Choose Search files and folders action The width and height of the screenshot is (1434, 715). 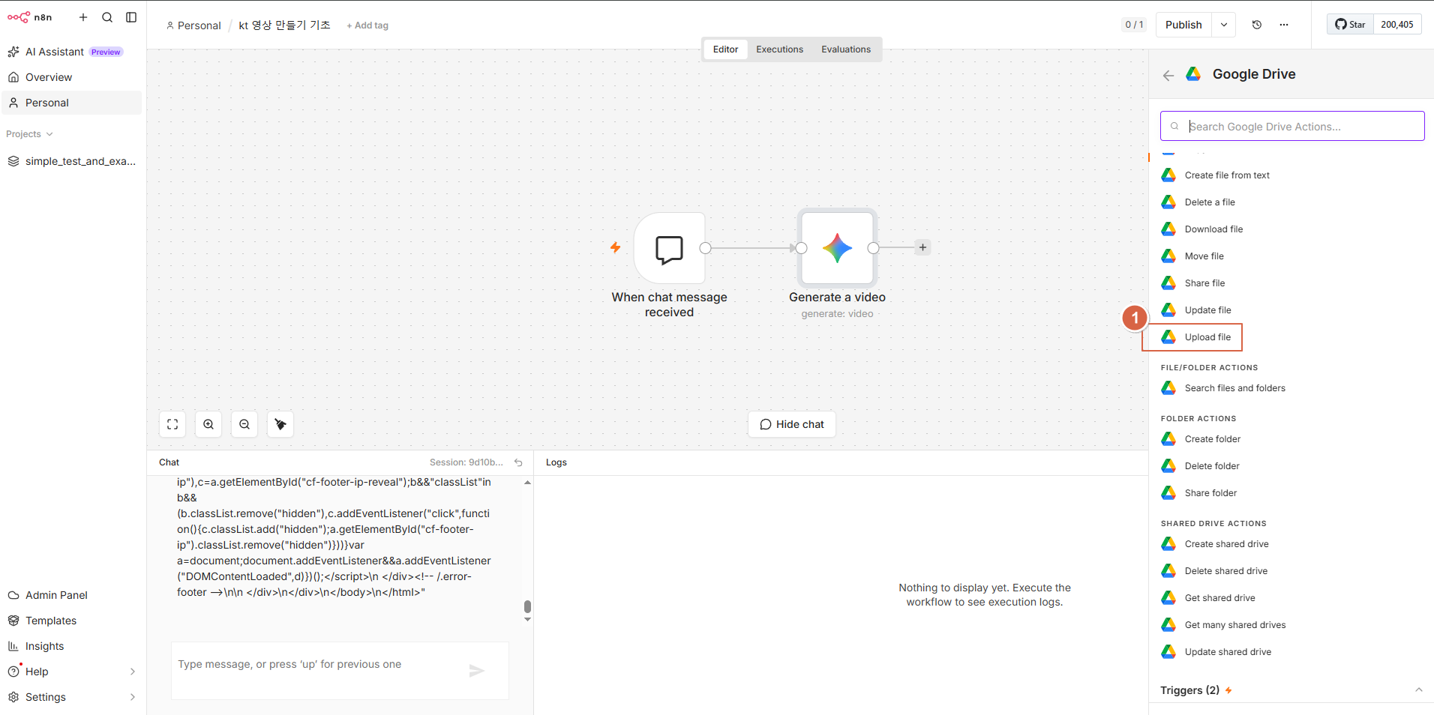[x=1234, y=388]
